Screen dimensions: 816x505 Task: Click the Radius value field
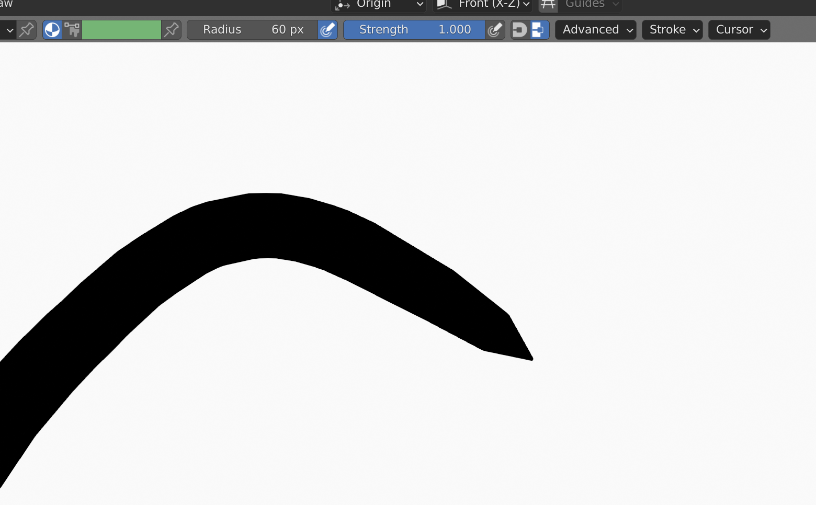[x=253, y=30]
